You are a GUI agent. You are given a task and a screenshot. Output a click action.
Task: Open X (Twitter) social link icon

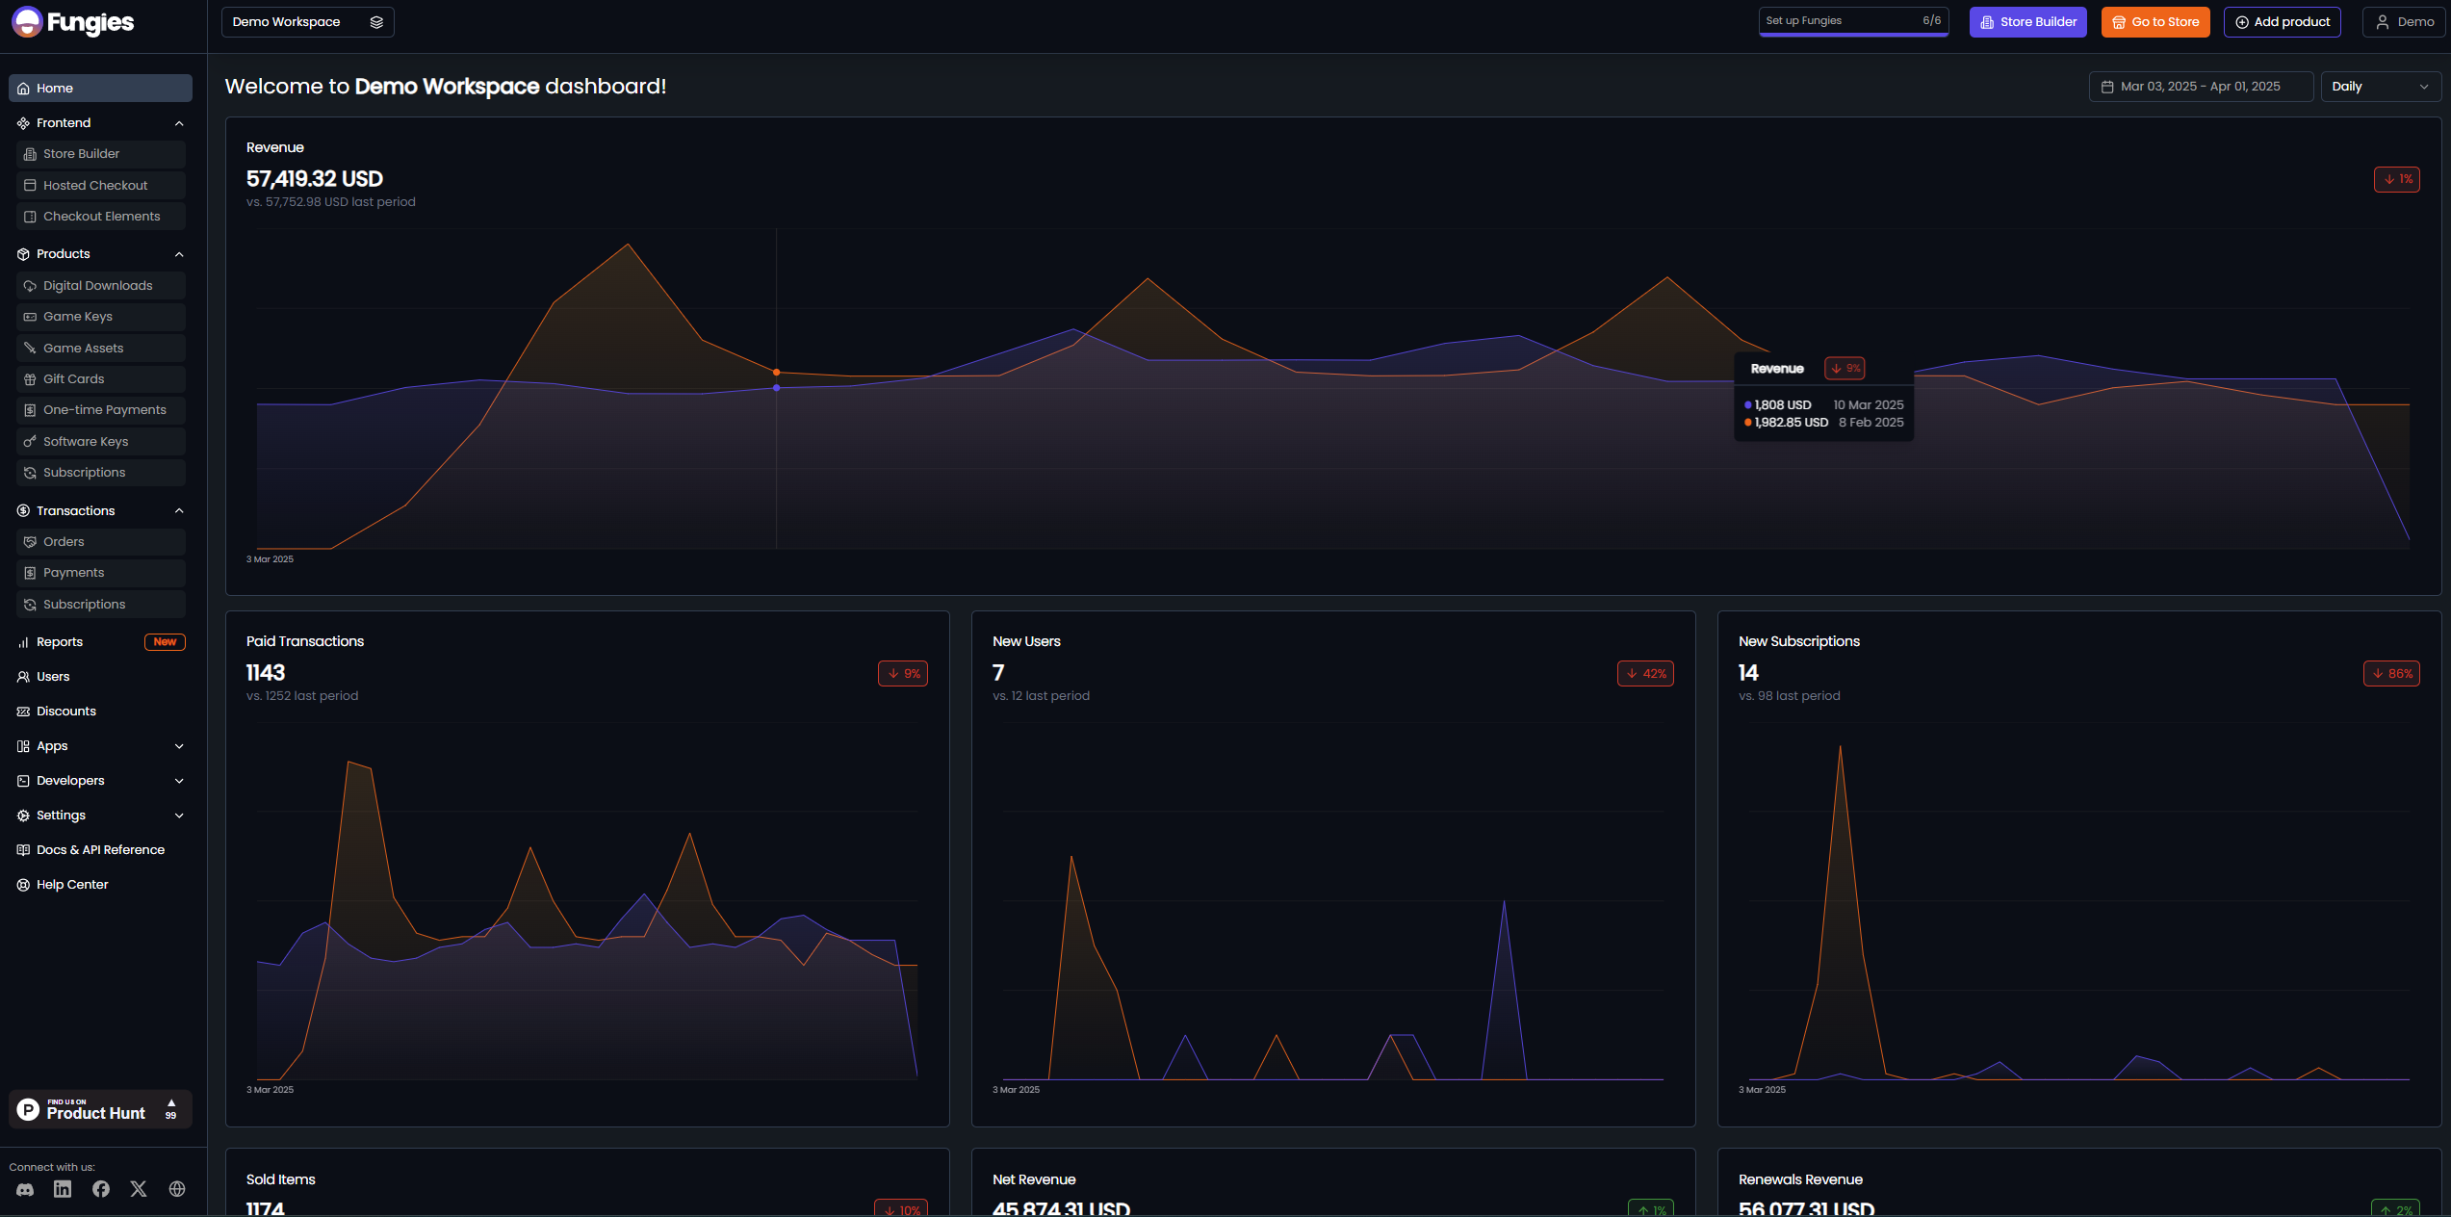[139, 1189]
